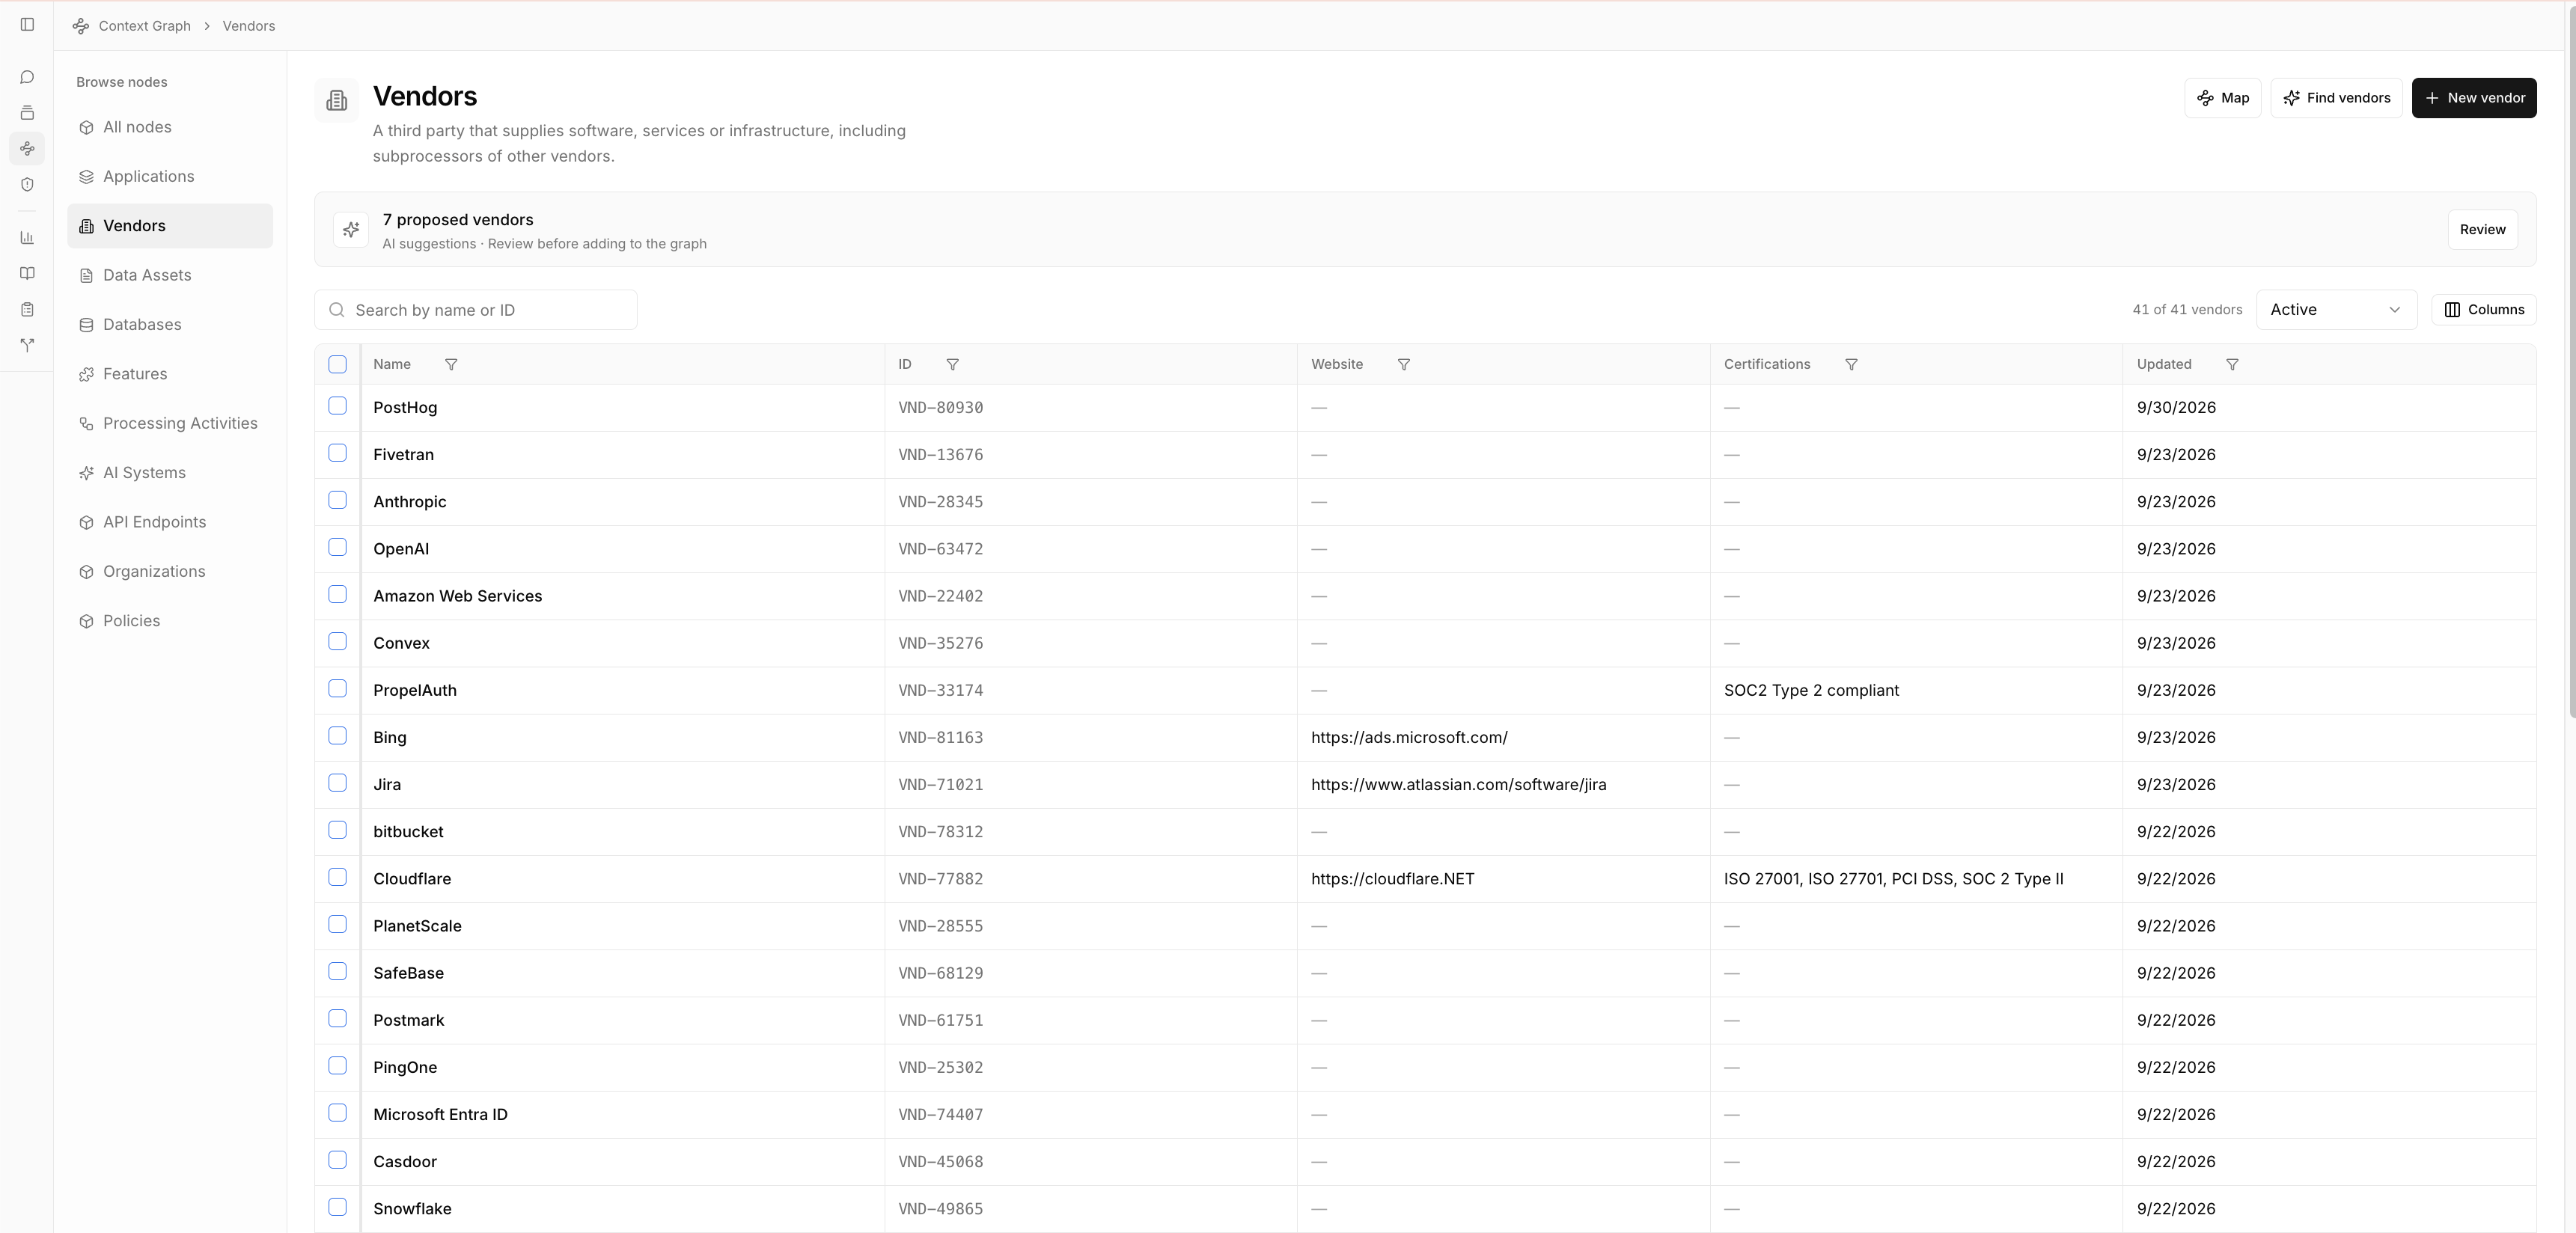Click the Vendors building icon beside the title
Image resolution: width=2576 pixels, height=1233 pixels.
[x=337, y=100]
